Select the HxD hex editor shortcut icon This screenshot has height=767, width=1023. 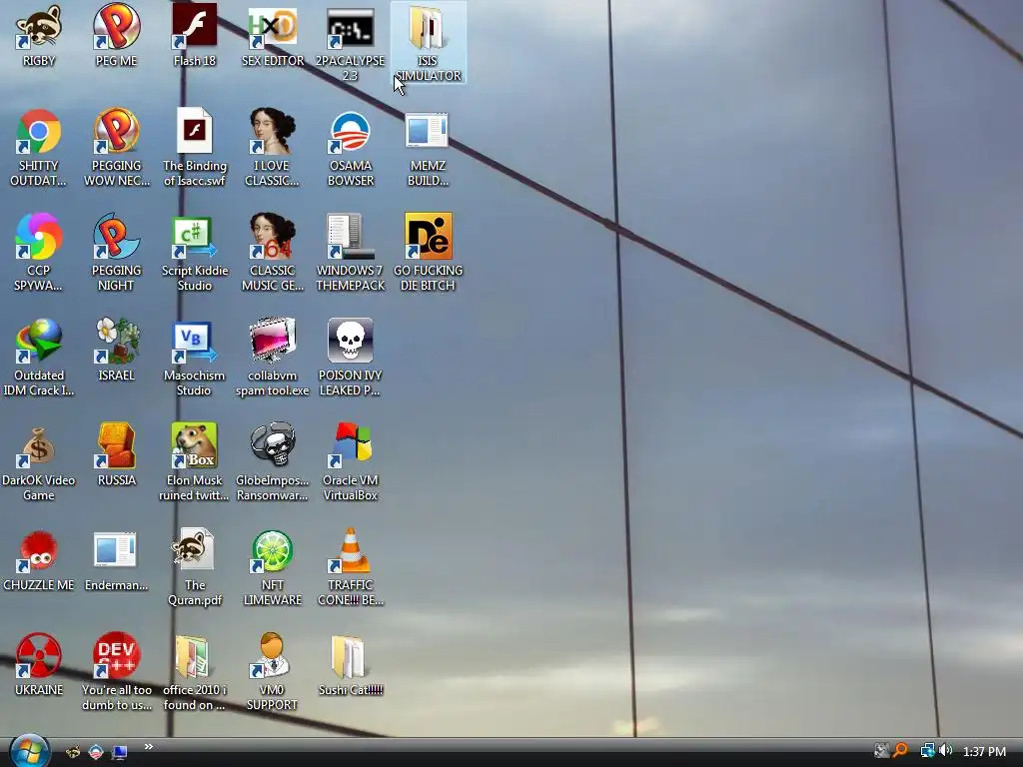coord(272,27)
